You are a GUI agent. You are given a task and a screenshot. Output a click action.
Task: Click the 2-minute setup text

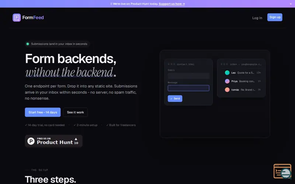(86, 125)
